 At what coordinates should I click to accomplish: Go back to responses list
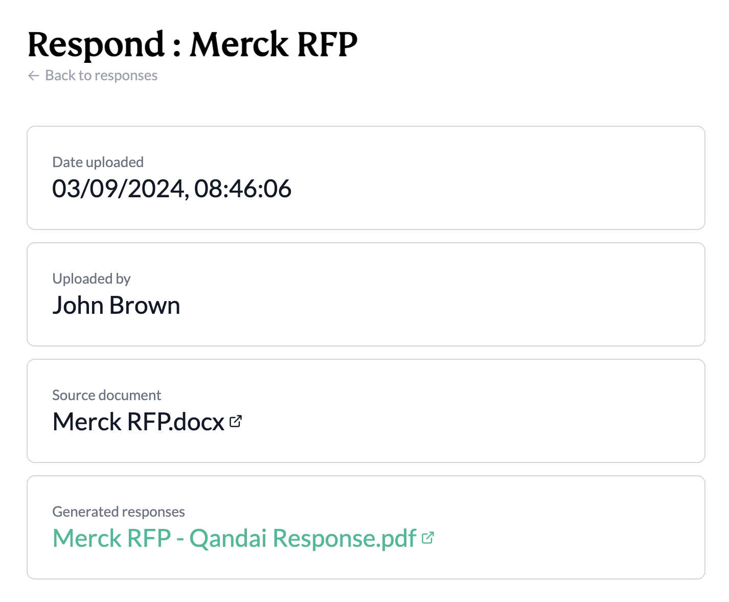point(101,76)
